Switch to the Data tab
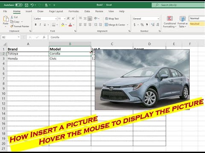 pos(87,11)
